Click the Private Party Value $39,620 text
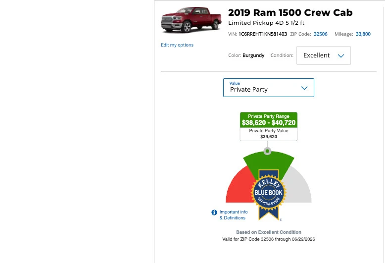 [x=269, y=134]
